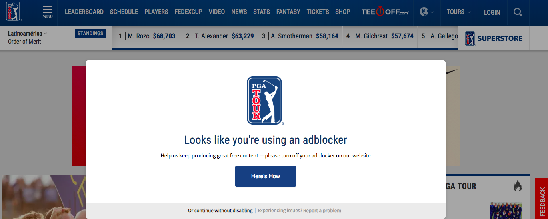Open the FEDEXCUP nav item
548x219 pixels.
coord(188,12)
